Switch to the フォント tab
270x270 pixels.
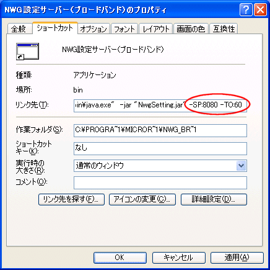(124, 29)
